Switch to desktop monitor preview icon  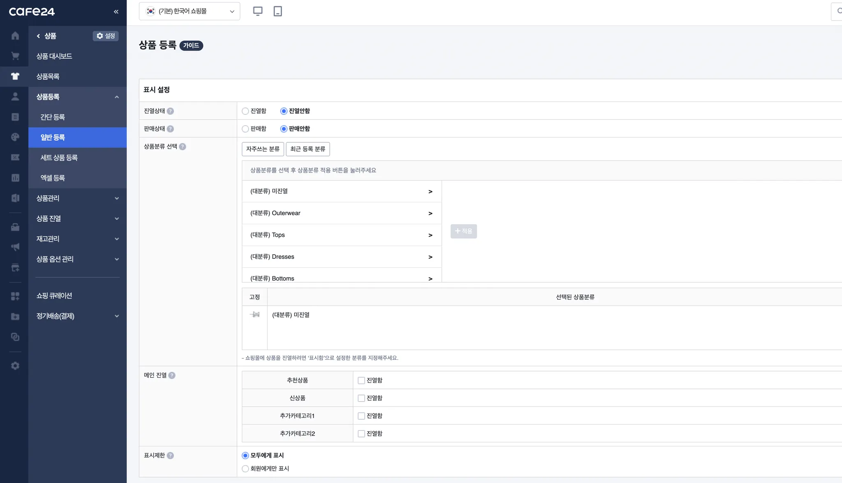click(258, 11)
